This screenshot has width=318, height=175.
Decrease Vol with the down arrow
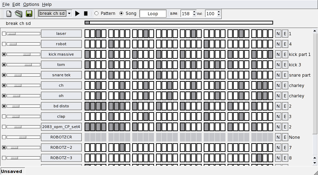pos(219,15)
